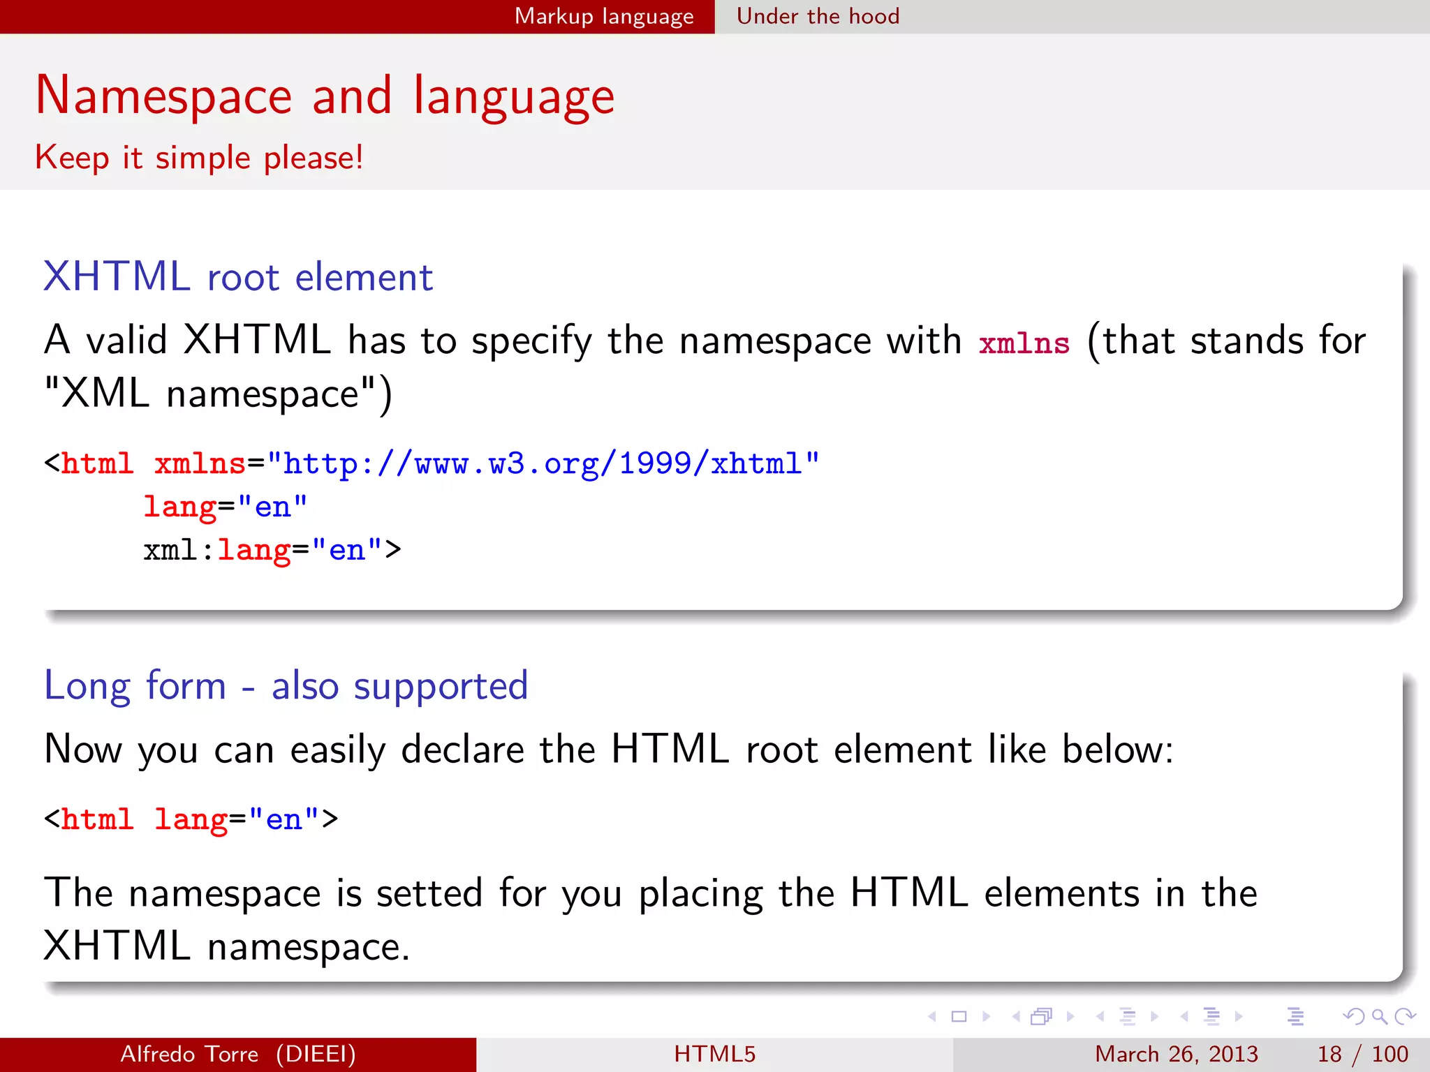
Task: Click the subtitle Keep it simple please!
Action: coord(200,158)
